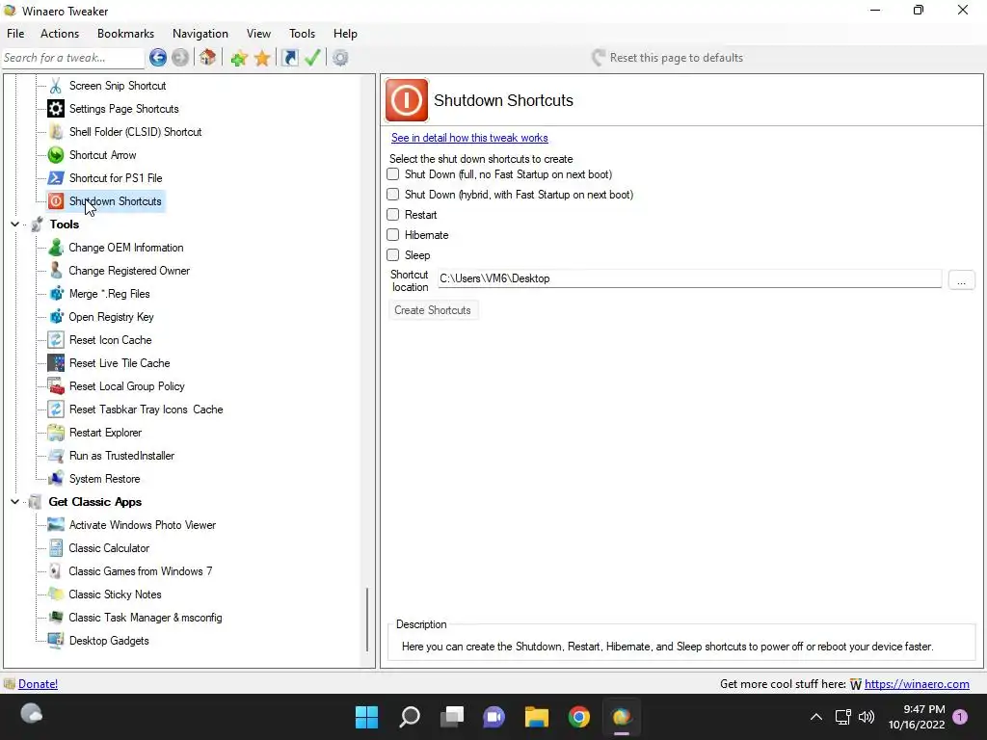Viewport: 987px width, 740px height.
Task: Click the tree panel vertical scrollbar thumb
Action: click(367, 621)
